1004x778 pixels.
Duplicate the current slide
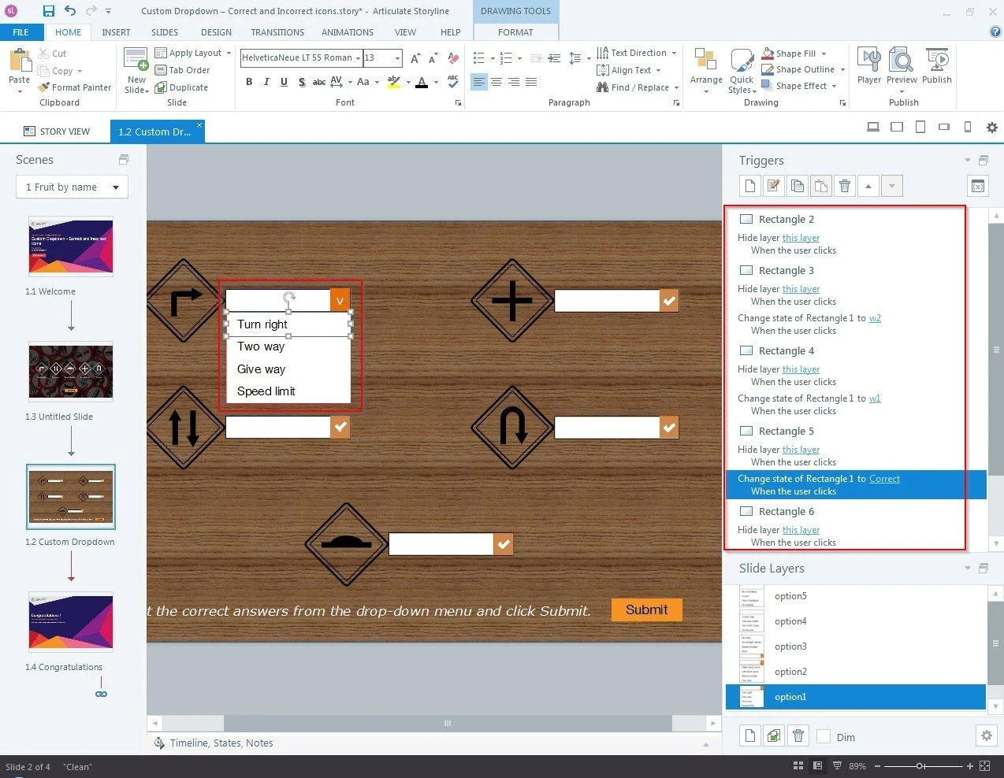coord(181,87)
